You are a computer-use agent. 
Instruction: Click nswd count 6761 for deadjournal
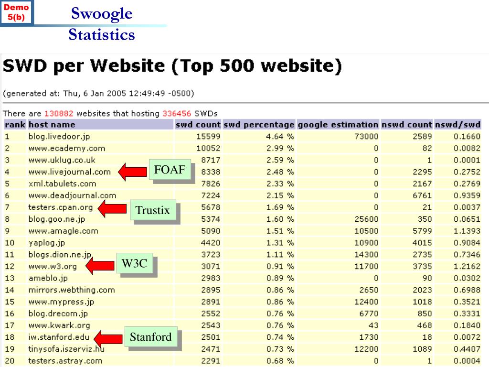[422, 195]
